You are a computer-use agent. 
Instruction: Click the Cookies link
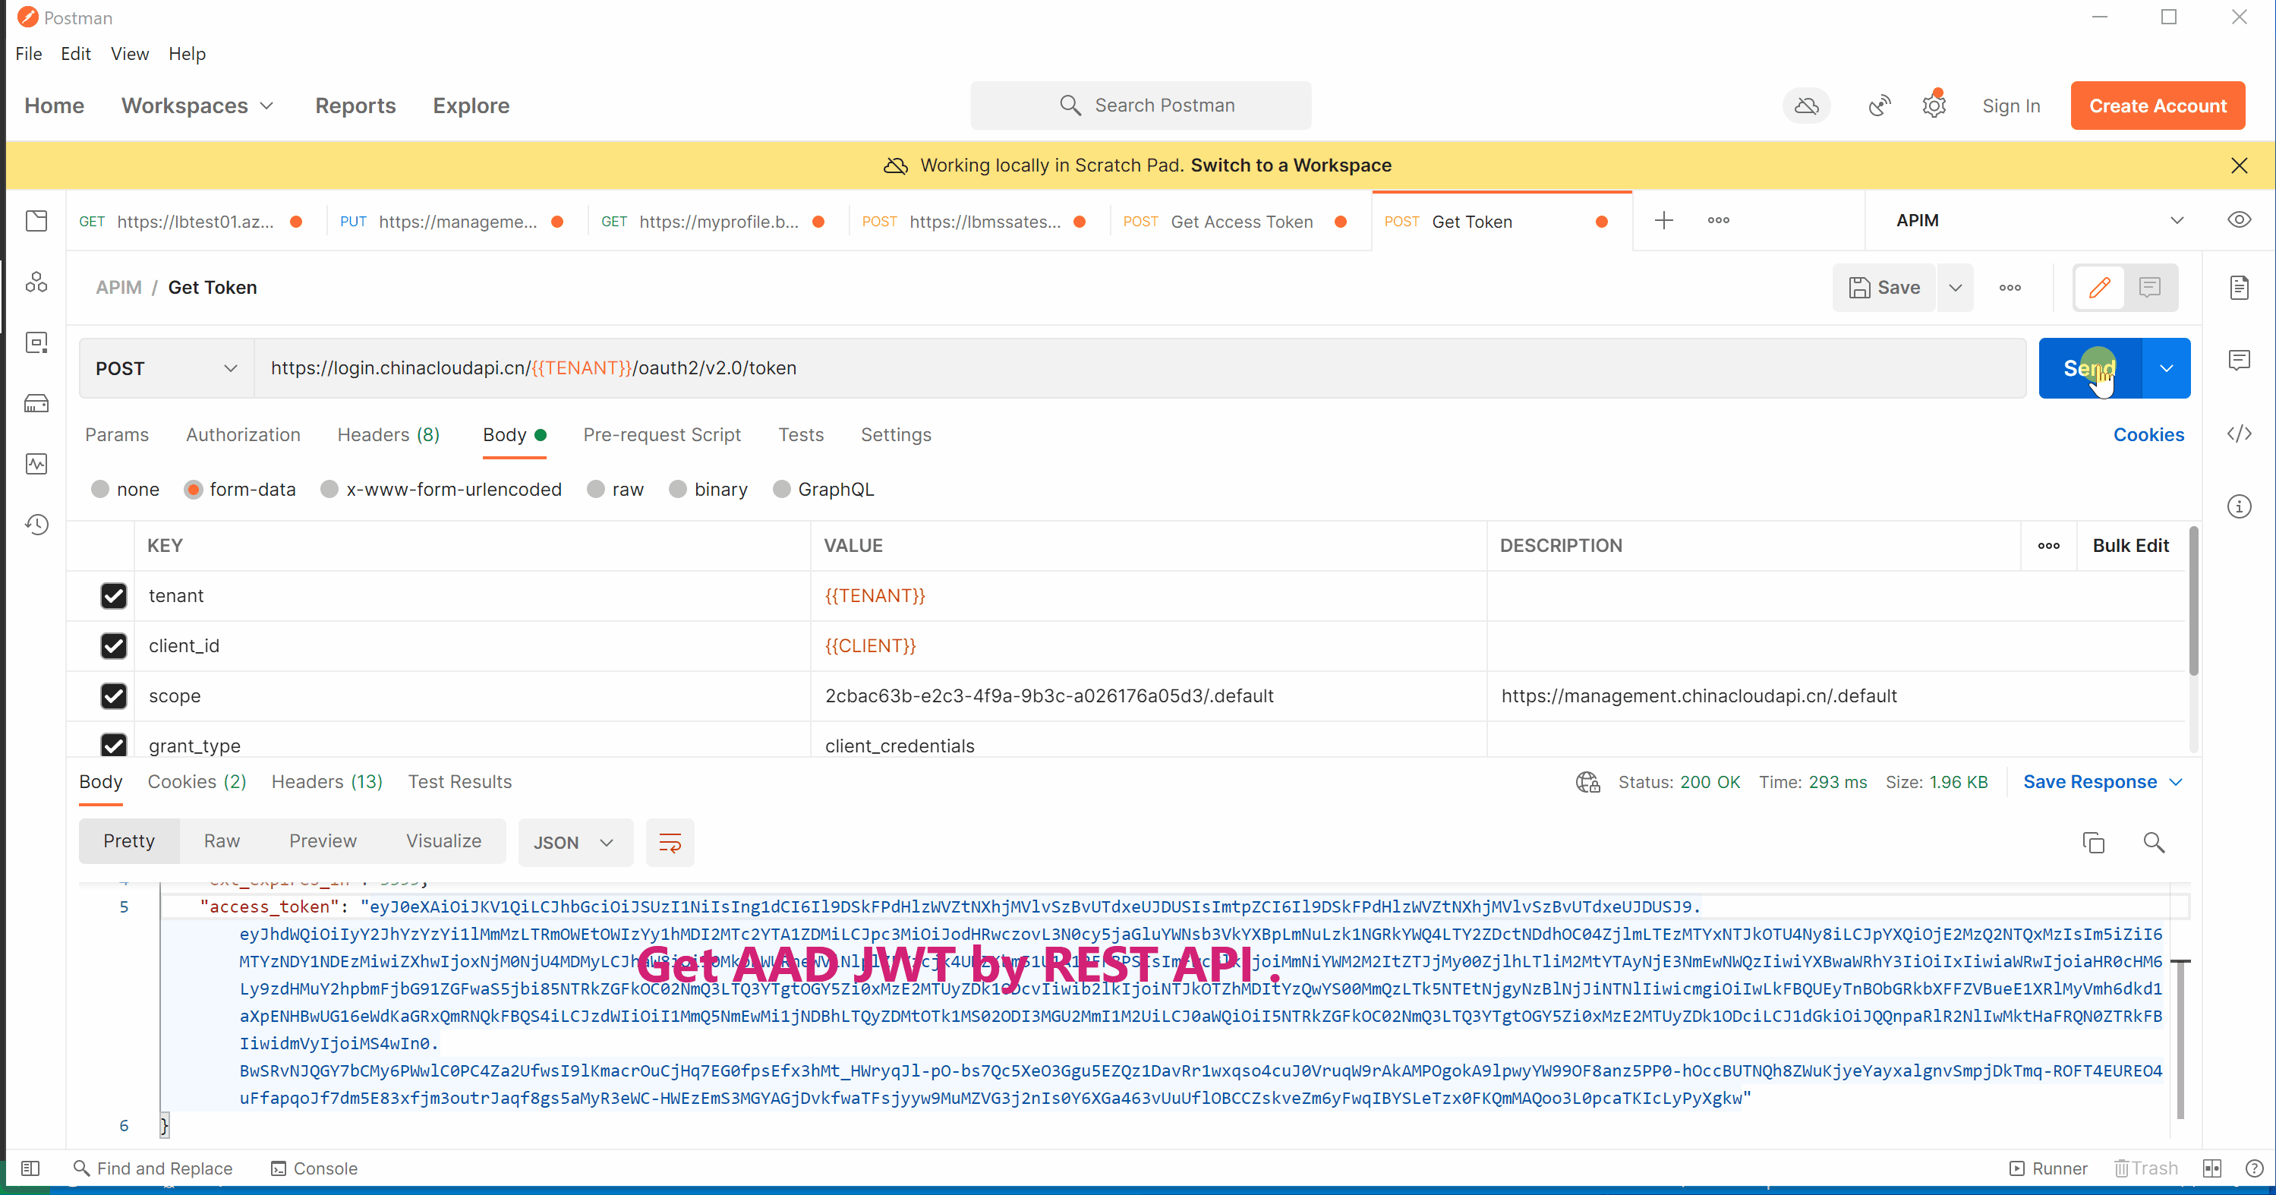2147,435
